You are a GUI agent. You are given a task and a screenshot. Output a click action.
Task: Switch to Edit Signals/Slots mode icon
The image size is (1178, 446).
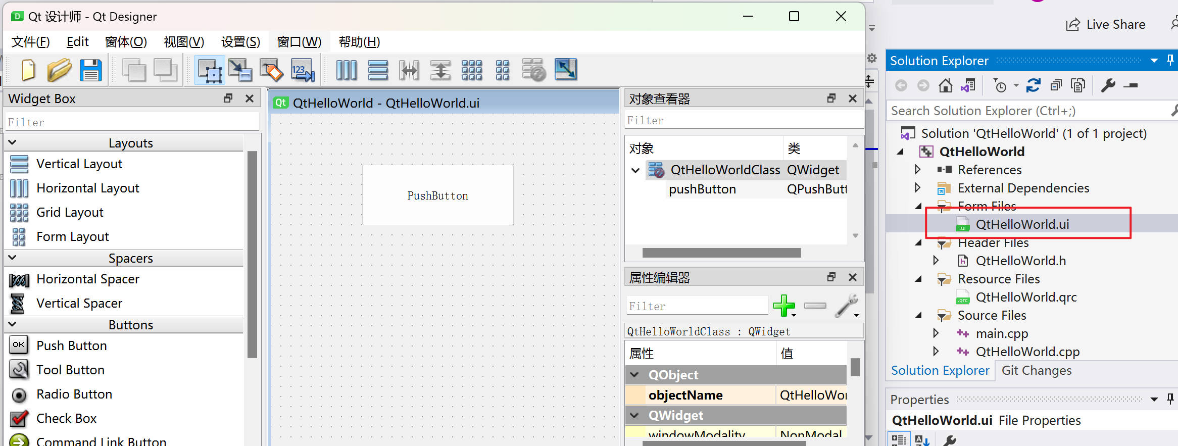tap(240, 70)
